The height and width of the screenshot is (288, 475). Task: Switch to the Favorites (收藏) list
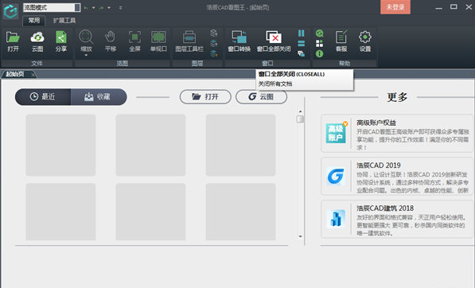point(99,97)
